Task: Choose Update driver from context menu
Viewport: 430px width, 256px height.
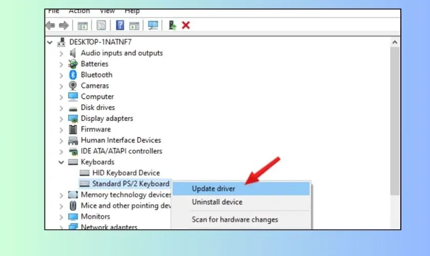Action: pos(213,189)
